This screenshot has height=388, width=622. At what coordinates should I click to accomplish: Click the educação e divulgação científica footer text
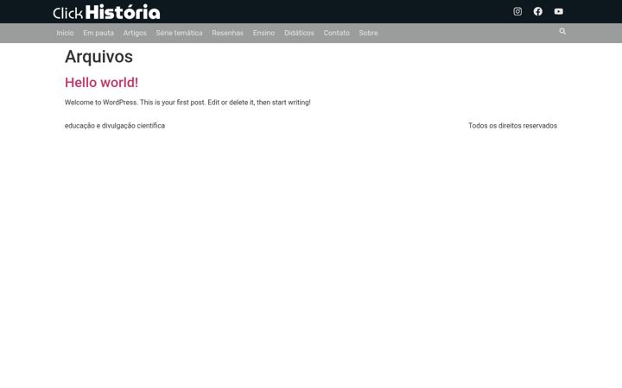click(115, 126)
